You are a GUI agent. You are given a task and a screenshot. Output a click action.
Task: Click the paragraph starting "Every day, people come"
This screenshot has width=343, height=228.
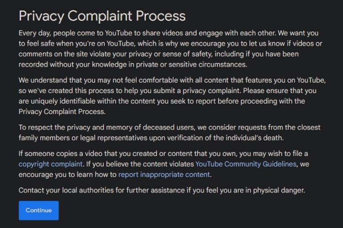point(171,49)
